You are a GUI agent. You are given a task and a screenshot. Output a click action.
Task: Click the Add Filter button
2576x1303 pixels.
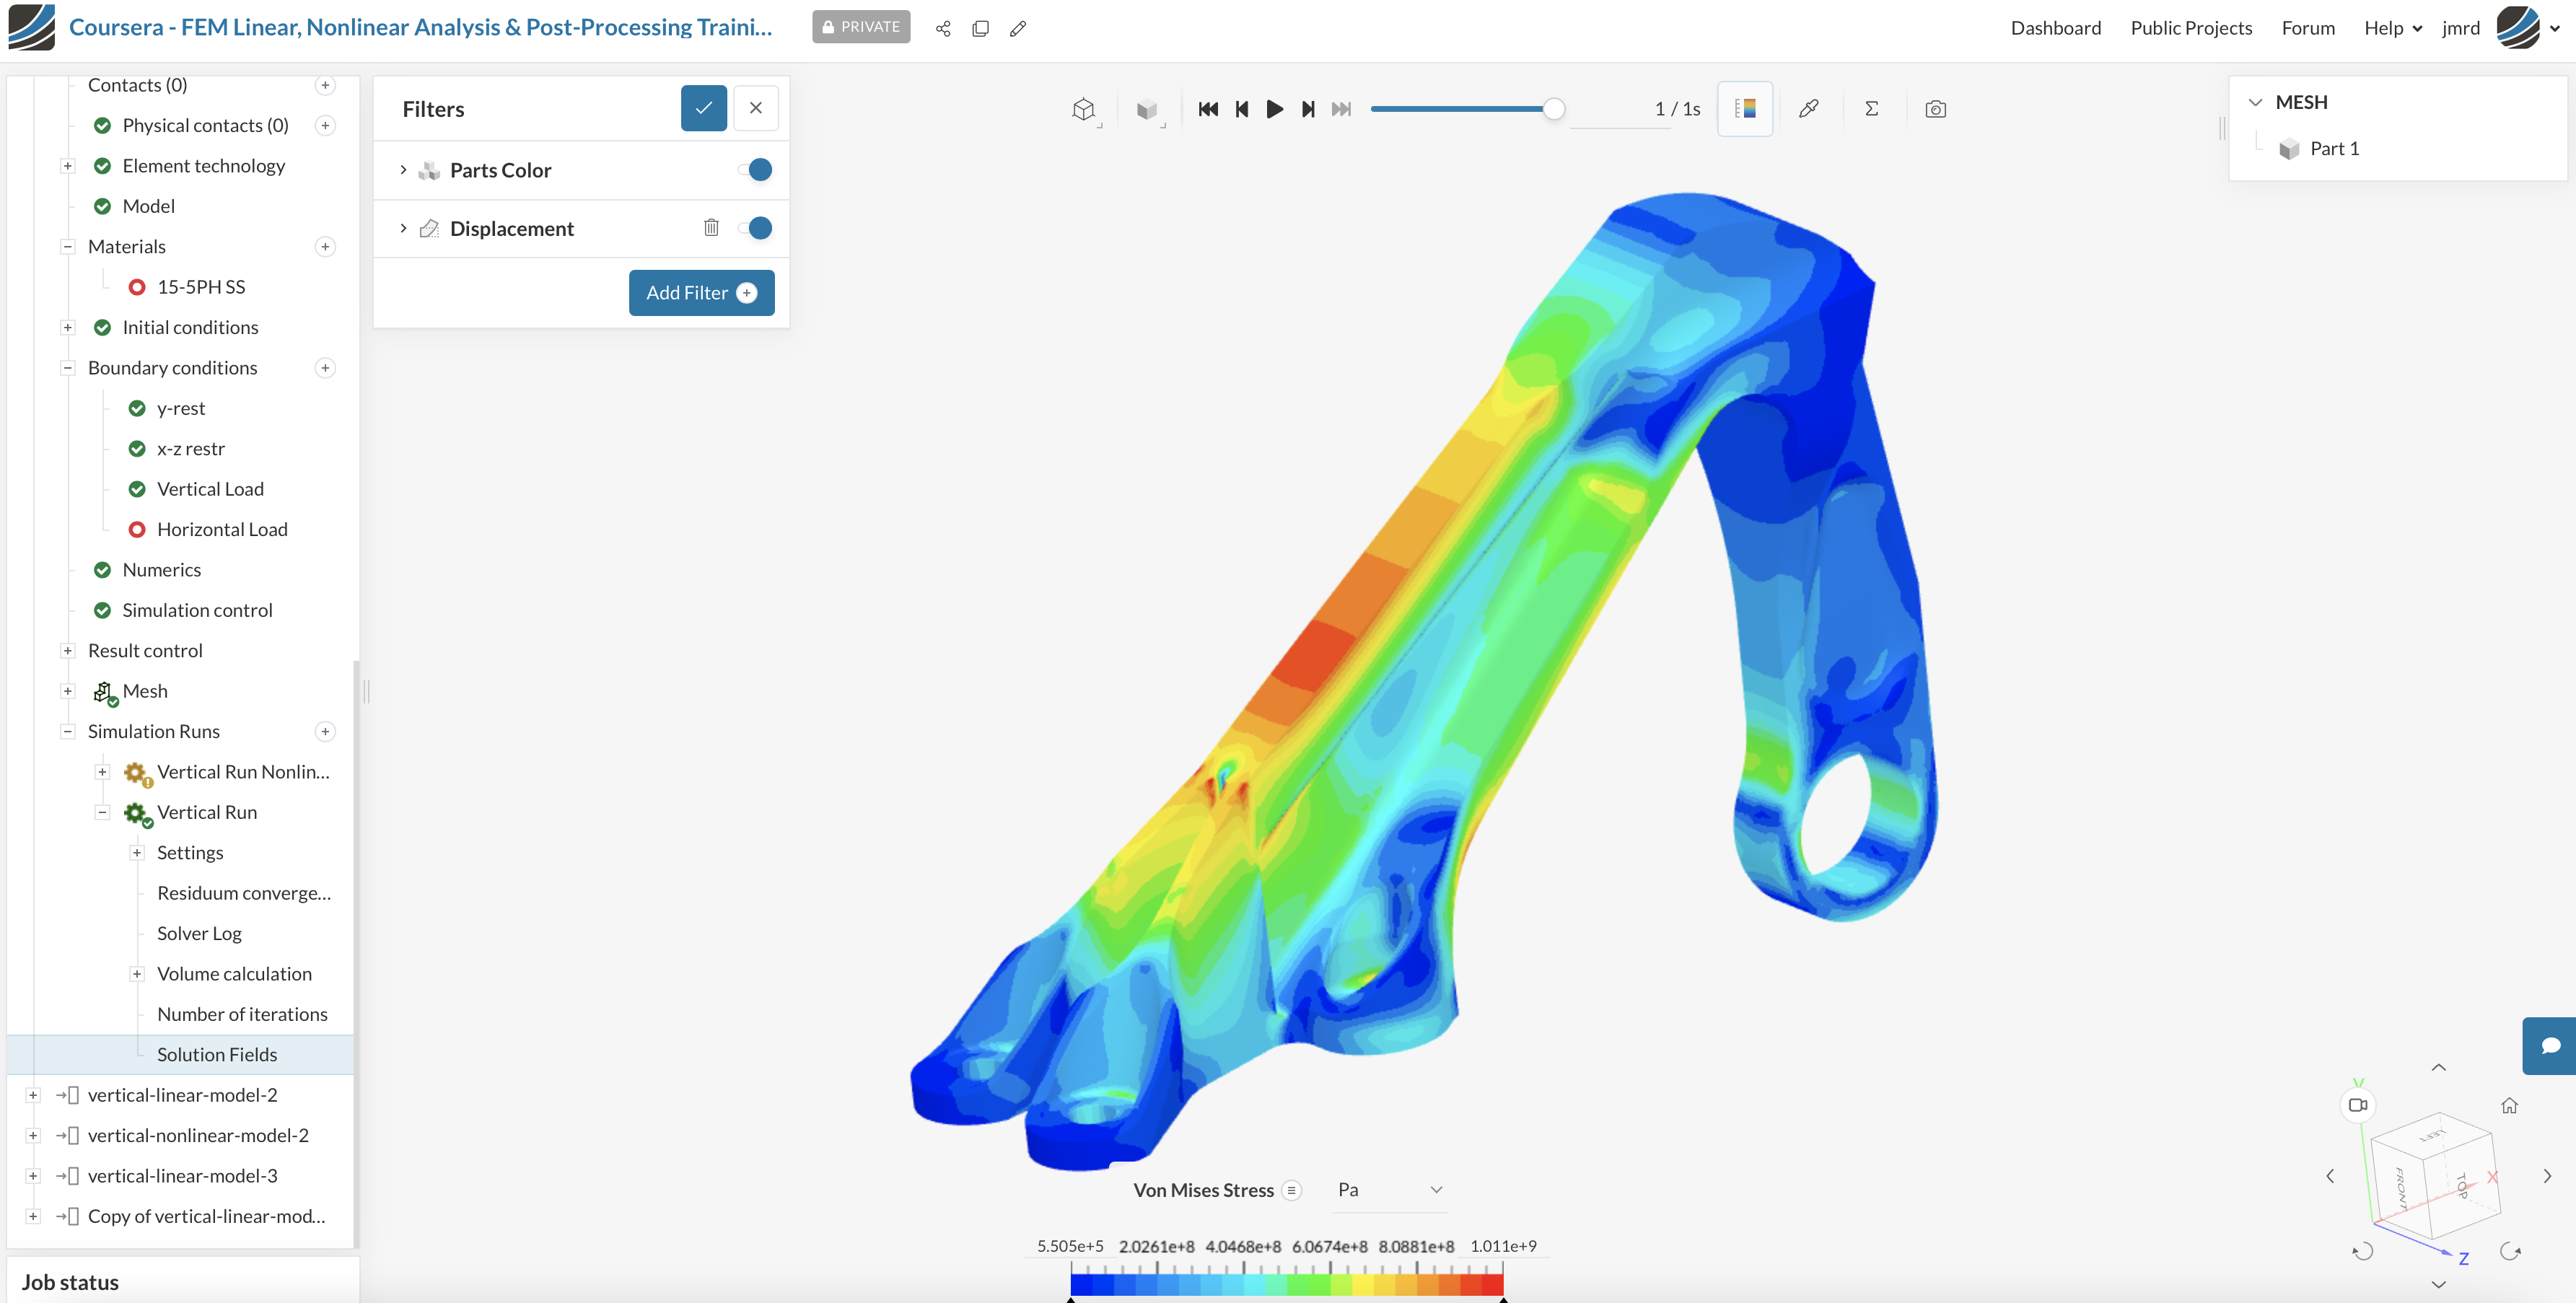pyautogui.click(x=701, y=293)
